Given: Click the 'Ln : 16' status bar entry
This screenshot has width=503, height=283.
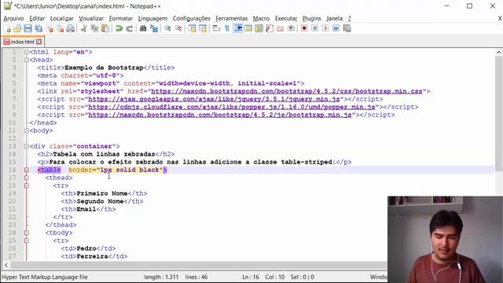Looking at the screenshot, I should pos(251,277).
